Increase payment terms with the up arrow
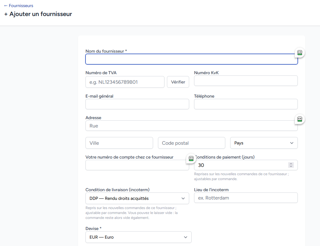The image size is (320, 246). tap(291, 164)
